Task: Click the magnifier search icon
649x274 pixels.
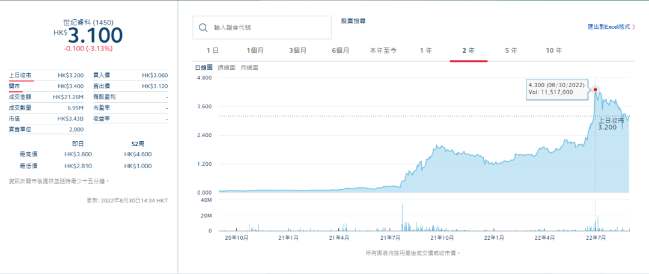Action: (203, 28)
